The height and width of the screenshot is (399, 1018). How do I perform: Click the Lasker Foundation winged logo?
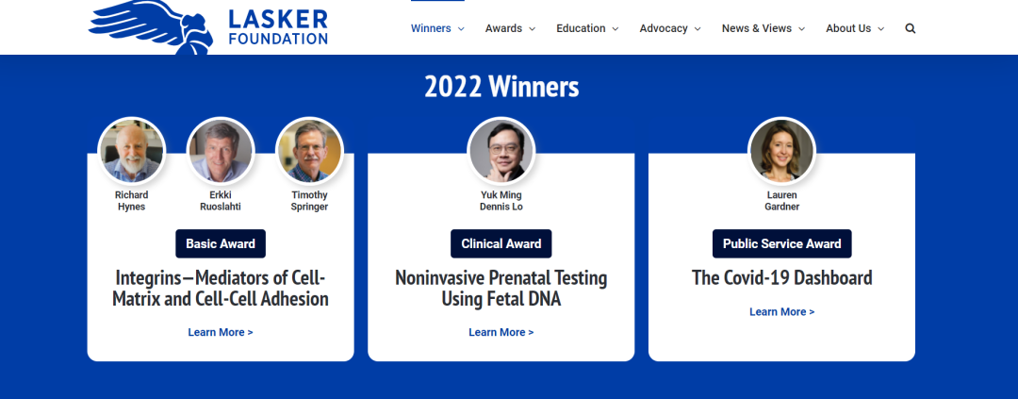207,26
